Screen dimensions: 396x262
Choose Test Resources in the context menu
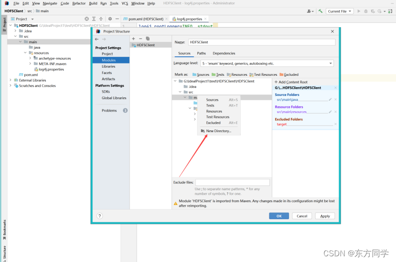point(219,117)
